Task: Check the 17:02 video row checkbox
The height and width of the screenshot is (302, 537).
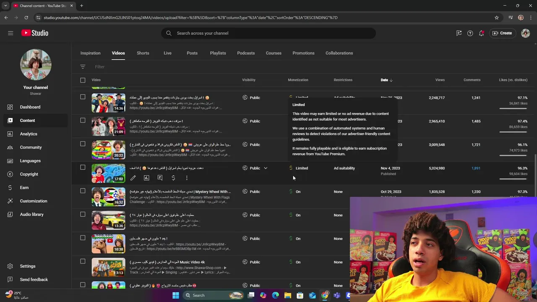Action: (x=83, y=167)
